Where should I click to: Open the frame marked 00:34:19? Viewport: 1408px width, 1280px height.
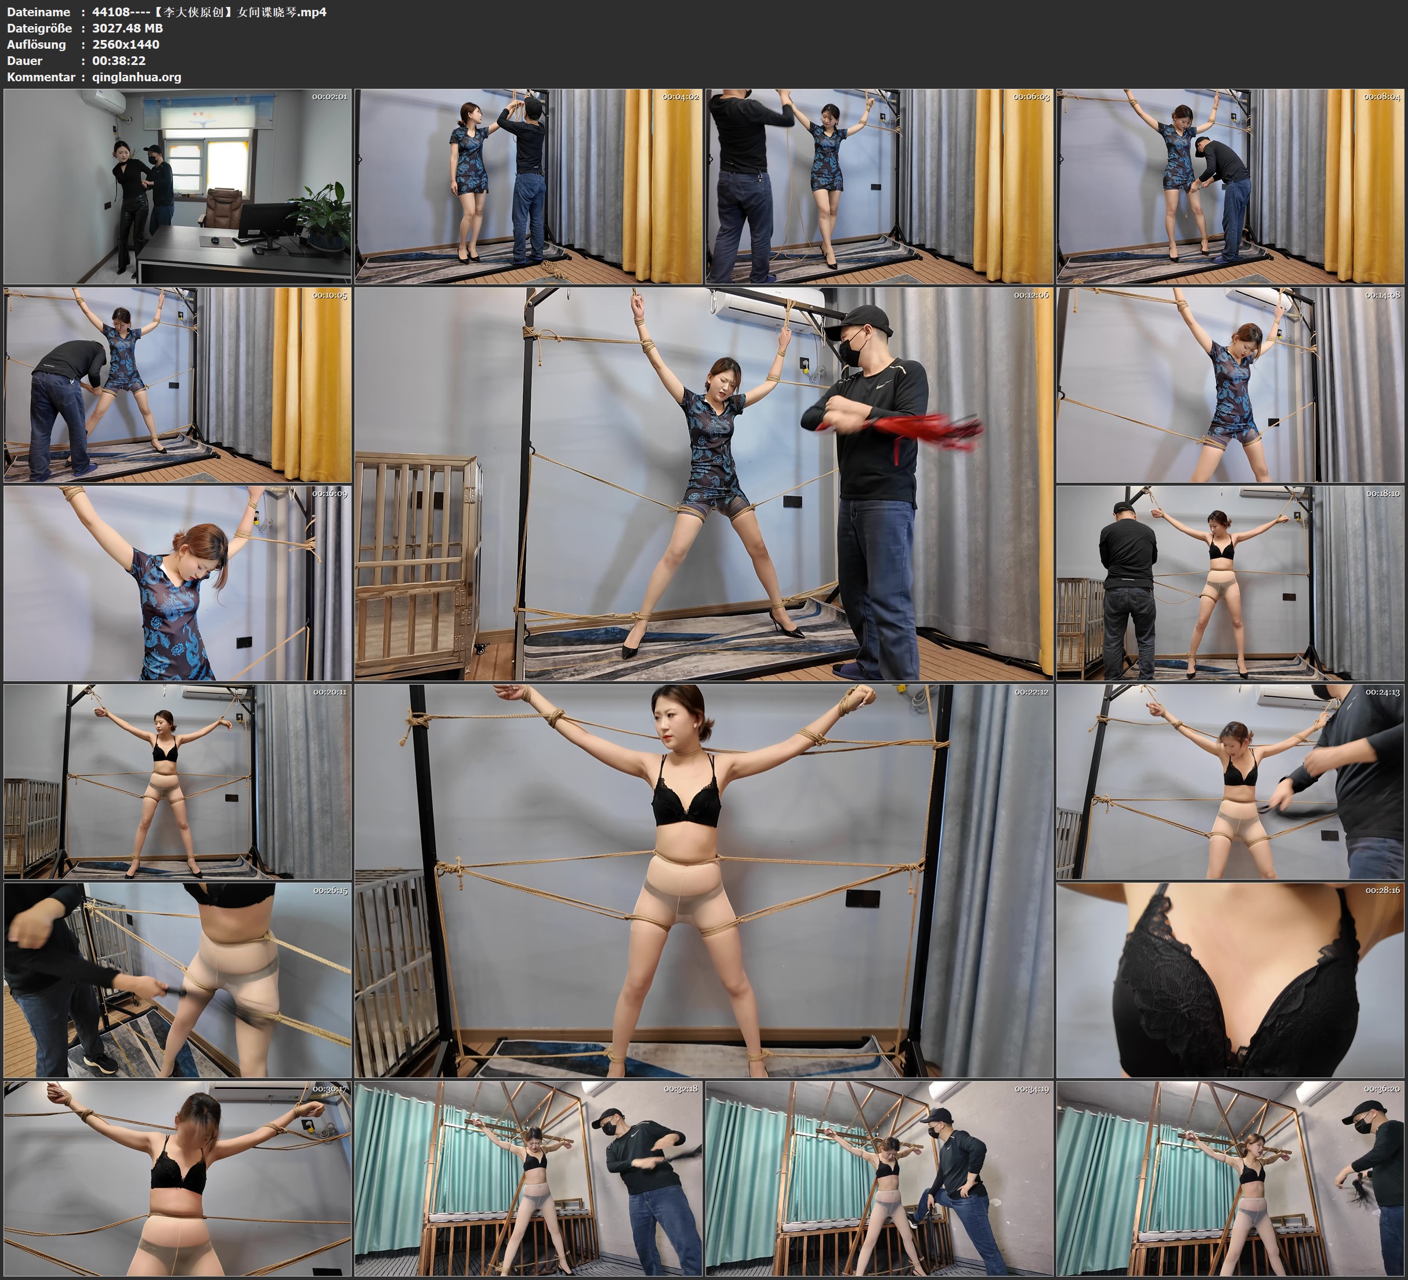click(x=878, y=1178)
